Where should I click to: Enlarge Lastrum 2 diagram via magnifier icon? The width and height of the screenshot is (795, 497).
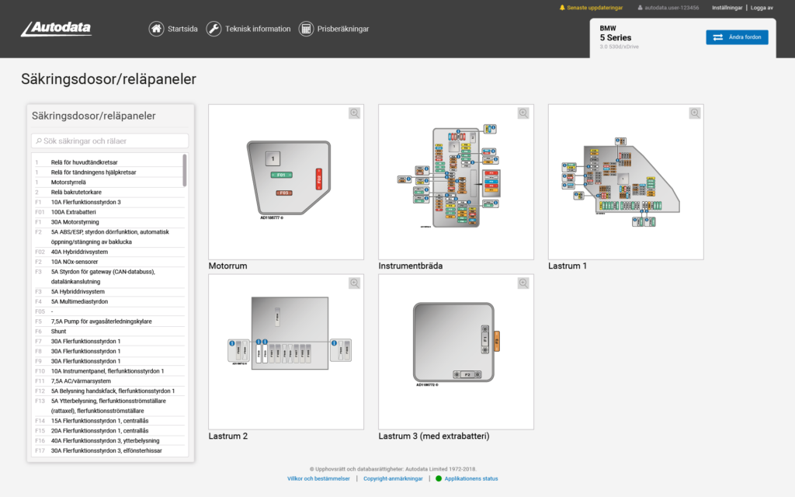coord(355,283)
